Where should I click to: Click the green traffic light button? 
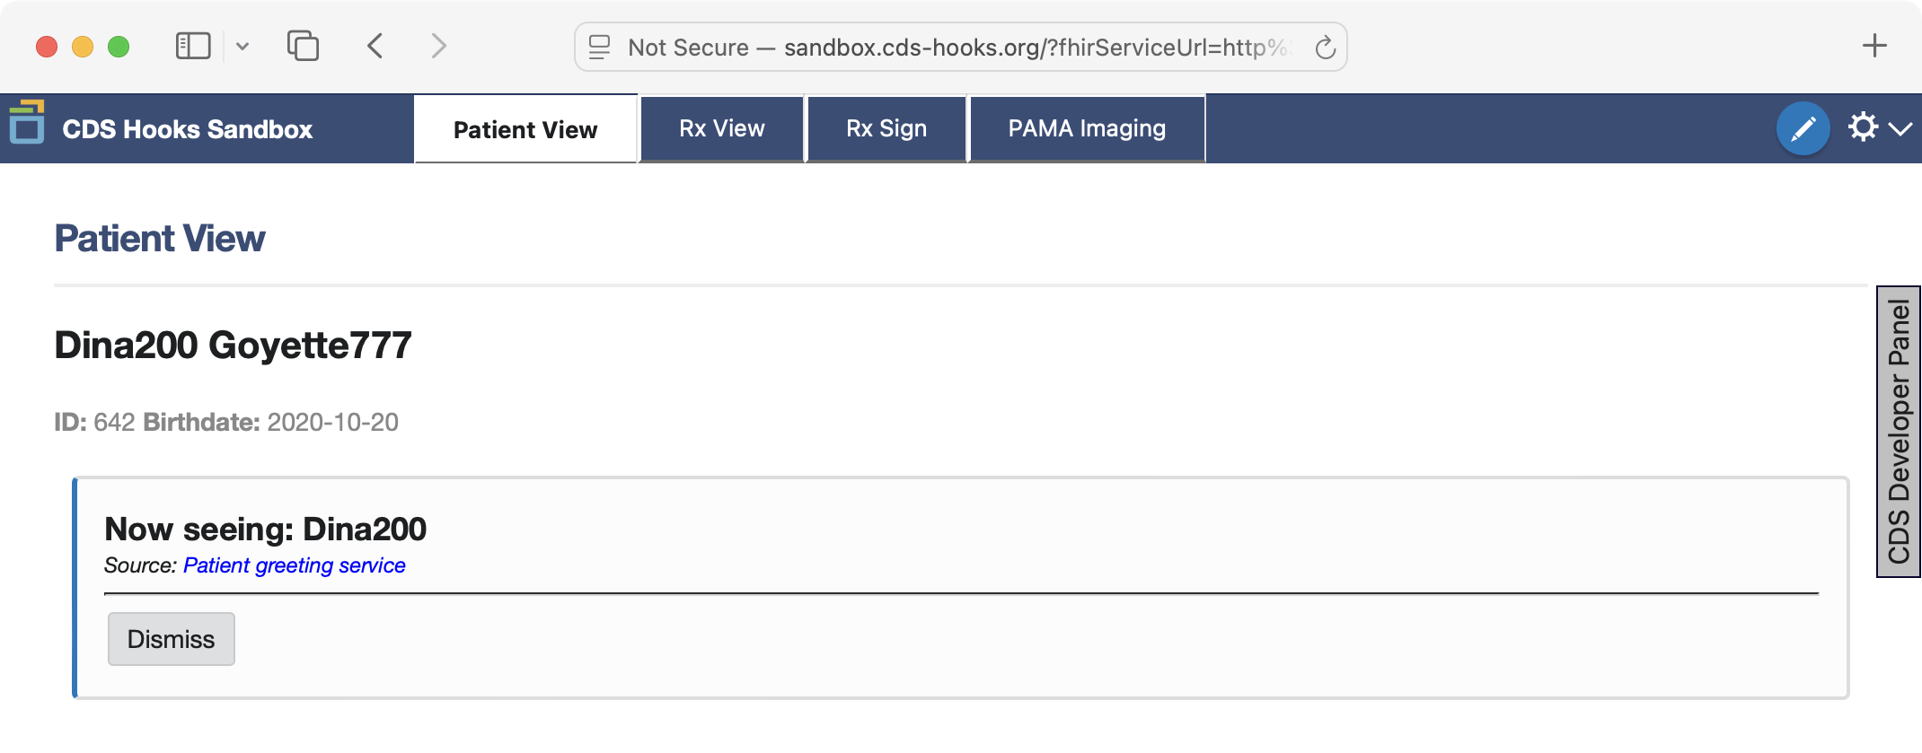tap(117, 46)
